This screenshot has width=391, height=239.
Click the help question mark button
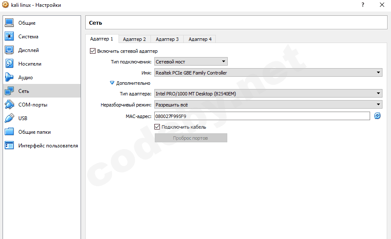point(363,5)
